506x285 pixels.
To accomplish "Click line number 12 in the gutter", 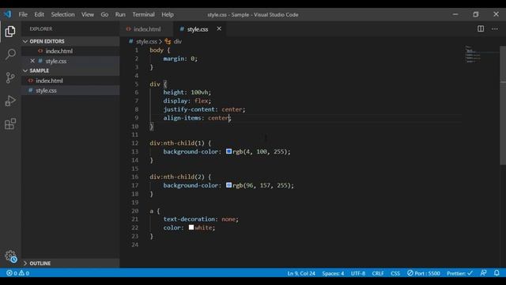I will (135, 143).
